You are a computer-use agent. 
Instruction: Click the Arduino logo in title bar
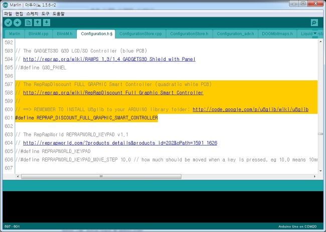click(x=6, y=5)
